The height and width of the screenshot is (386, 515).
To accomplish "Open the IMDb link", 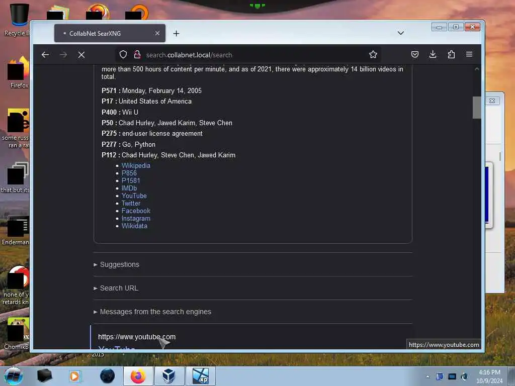I will point(129,188).
